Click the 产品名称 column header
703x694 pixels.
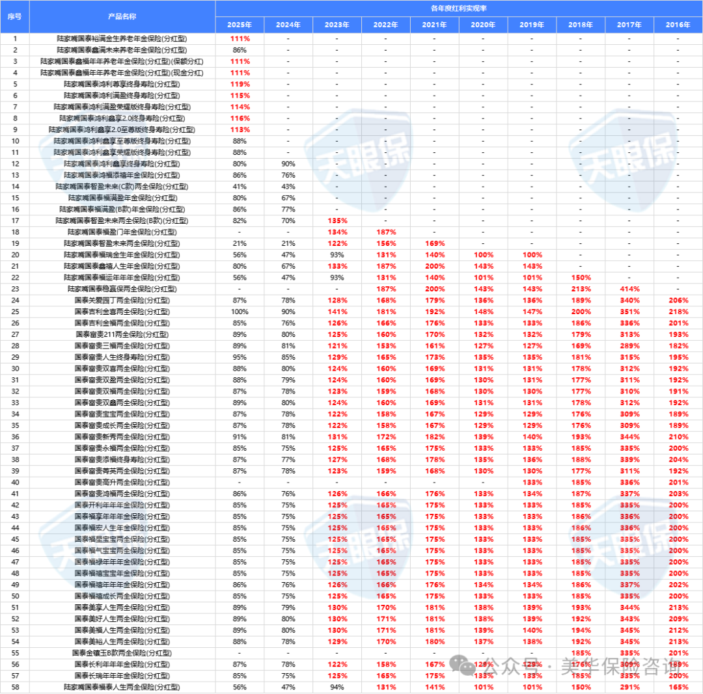click(122, 16)
